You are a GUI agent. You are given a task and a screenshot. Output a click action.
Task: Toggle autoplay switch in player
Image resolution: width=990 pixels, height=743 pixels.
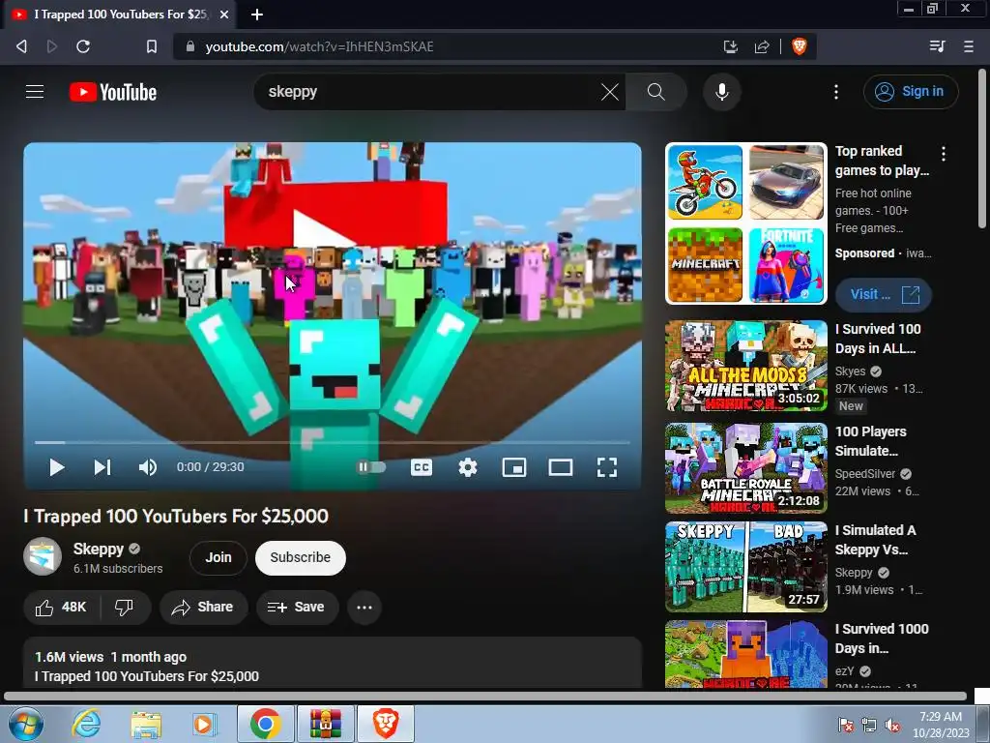[x=371, y=467]
